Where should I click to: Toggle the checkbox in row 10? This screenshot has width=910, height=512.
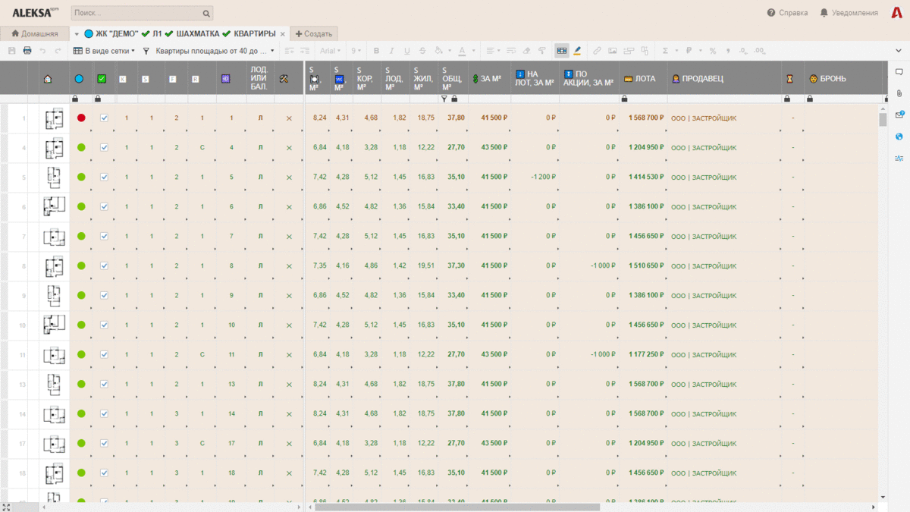click(x=105, y=325)
